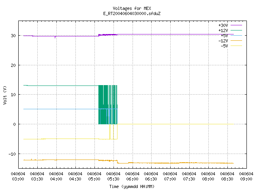
Task: Click the +12V legend label
Action: [x=223, y=30]
